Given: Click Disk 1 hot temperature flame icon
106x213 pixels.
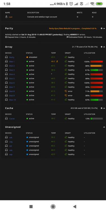Looking at the screenshot, I should point(57,61).
